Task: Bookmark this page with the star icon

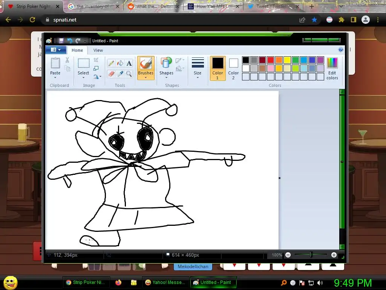Action: pos(314,20)
